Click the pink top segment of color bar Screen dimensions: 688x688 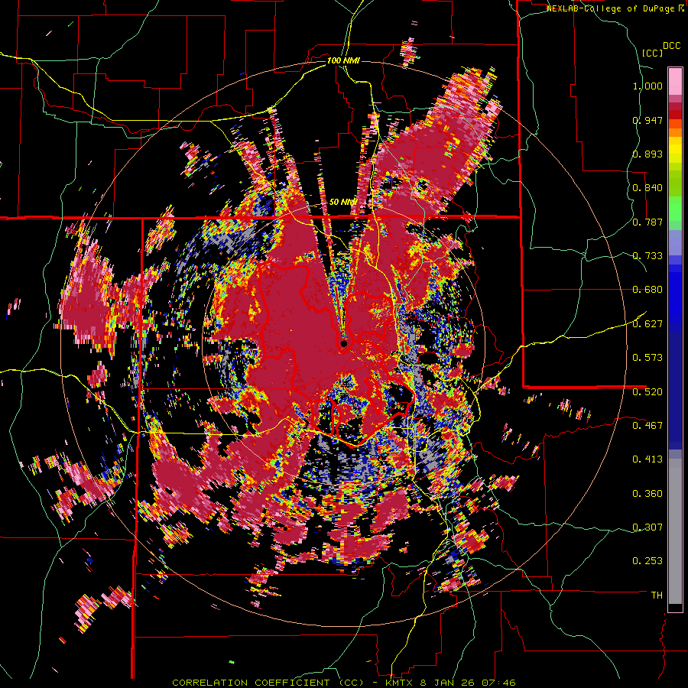pos(675,81)
